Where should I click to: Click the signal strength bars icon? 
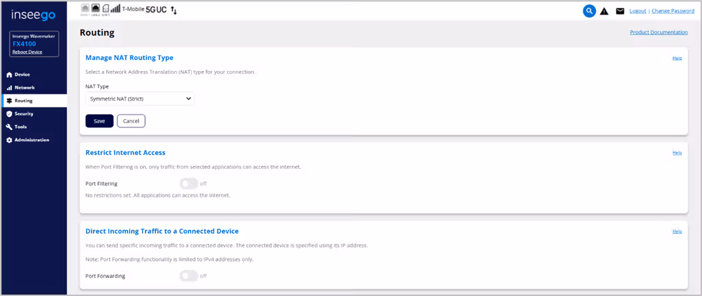[116, 10]
